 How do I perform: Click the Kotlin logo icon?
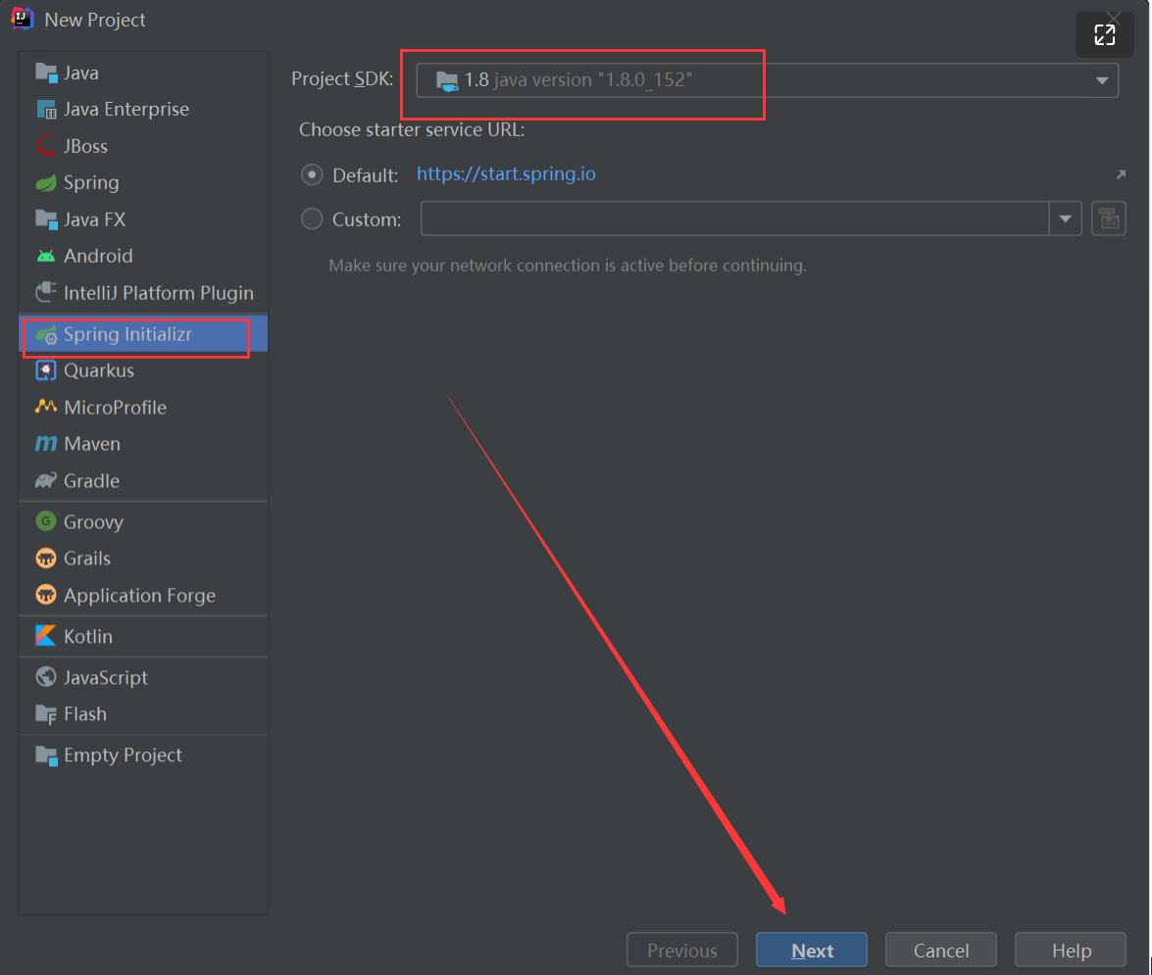click(46, 636)
